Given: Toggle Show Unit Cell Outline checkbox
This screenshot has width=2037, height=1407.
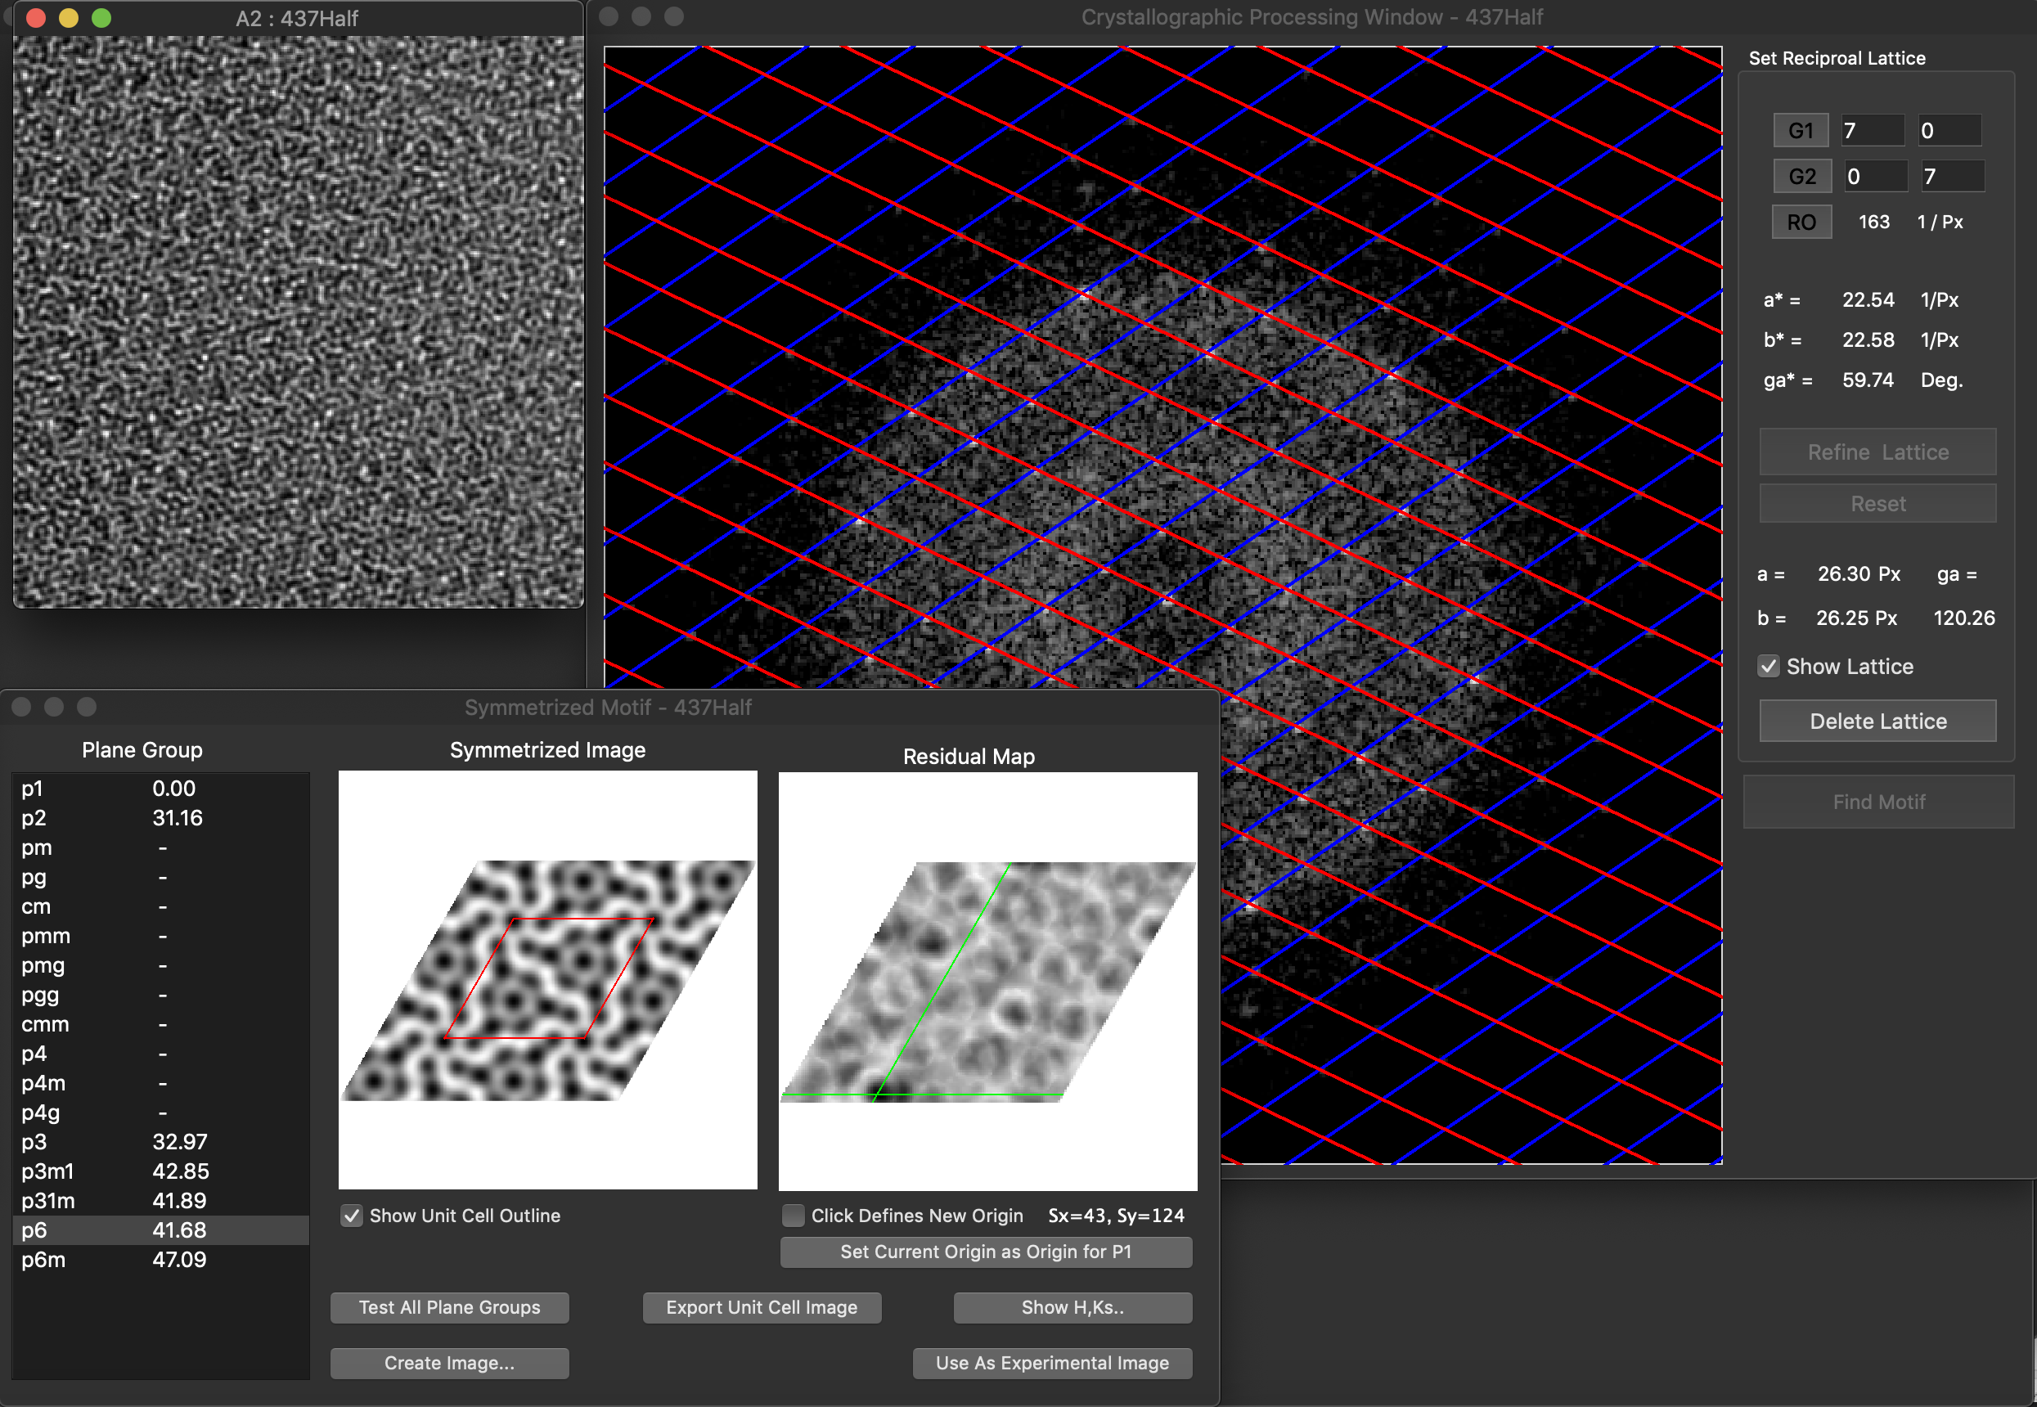Looking at the screenshot, I should [x=352, y=1216].
